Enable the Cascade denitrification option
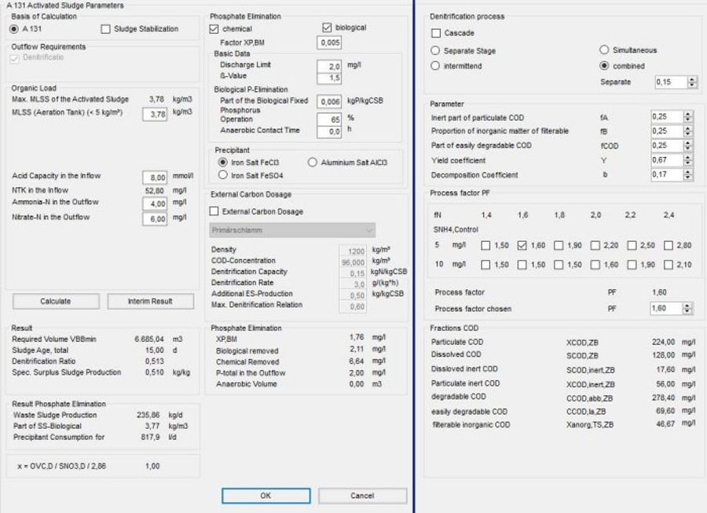The image size is (707, 513). [437, 33]
